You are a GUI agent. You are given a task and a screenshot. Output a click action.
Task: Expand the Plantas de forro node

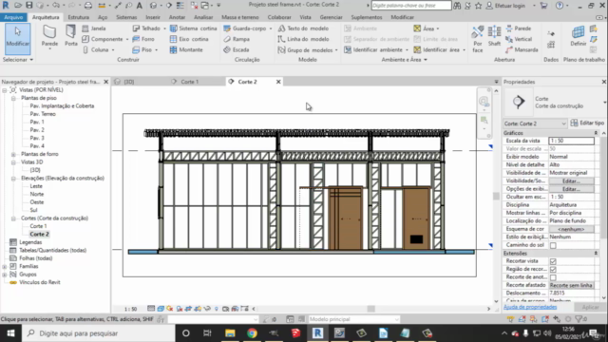[13, 154]
